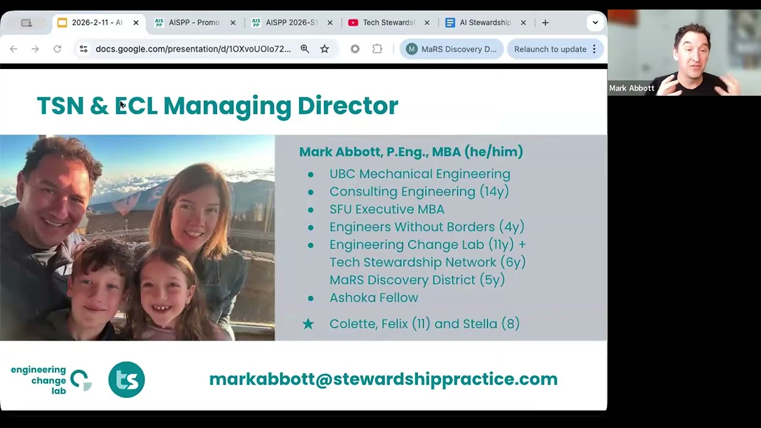Bookmark this page with the star icon
The height and width of the screenshot is (428, 761).
tap(325, 49)
